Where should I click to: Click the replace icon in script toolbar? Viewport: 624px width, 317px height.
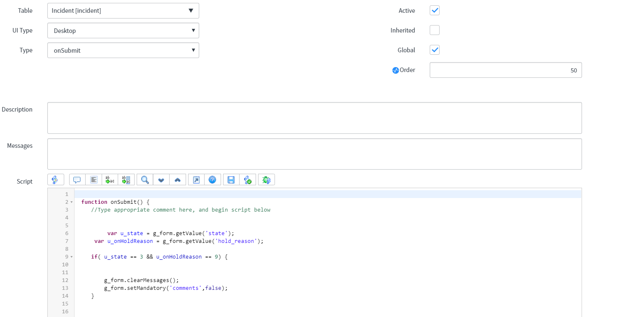[110, 180]
